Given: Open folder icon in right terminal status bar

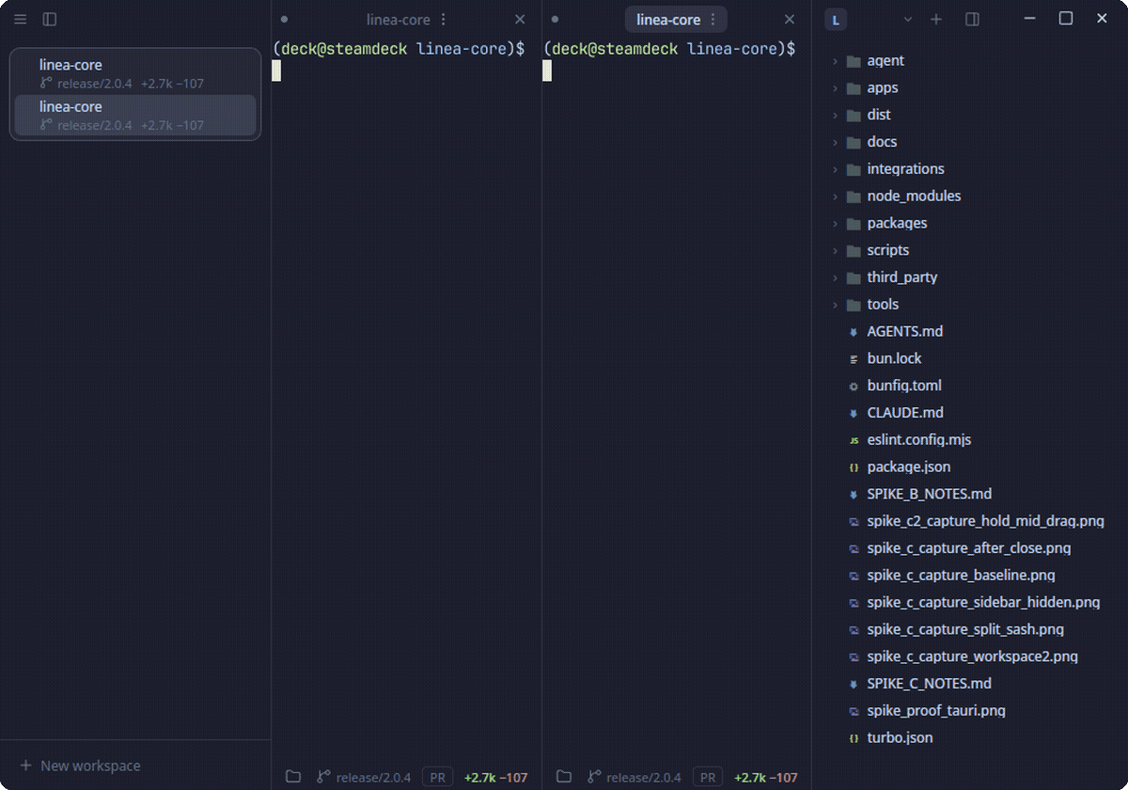Looking at the screenshot, I should click(564, 777).
